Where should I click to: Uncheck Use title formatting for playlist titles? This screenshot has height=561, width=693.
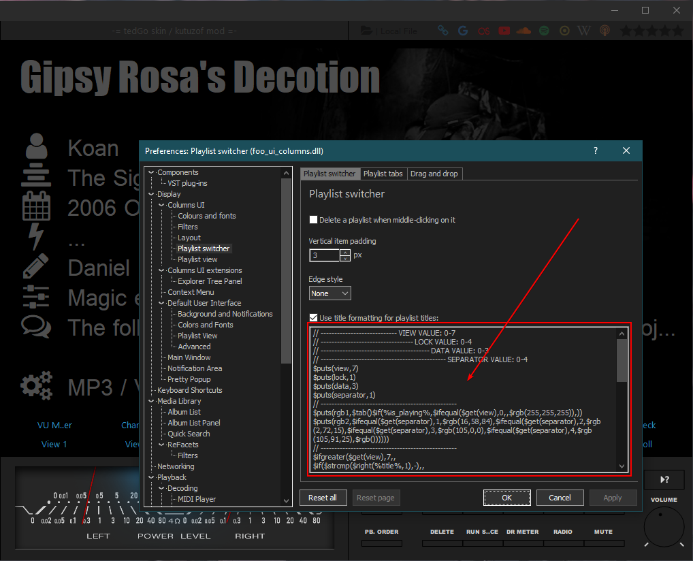pyautogui.click(x=313, y=317)
